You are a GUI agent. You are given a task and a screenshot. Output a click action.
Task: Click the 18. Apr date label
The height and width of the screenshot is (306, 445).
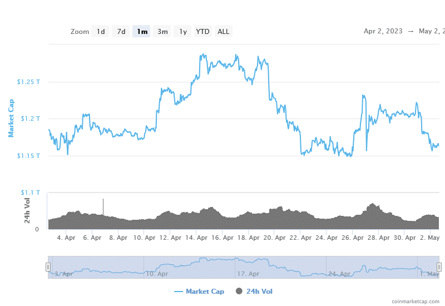click(x=248, y=238)
